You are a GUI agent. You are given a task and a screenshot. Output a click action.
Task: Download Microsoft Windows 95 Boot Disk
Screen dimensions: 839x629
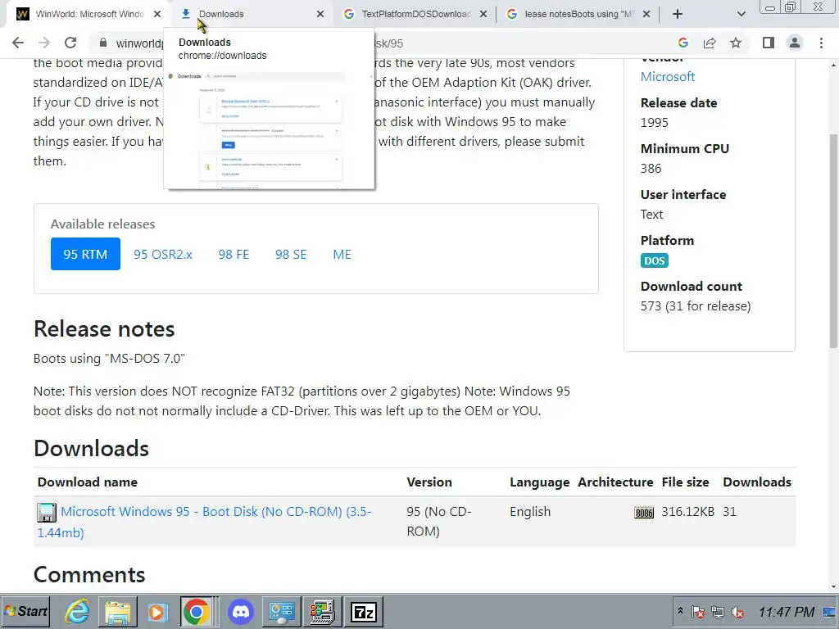(x=204, y=522)
